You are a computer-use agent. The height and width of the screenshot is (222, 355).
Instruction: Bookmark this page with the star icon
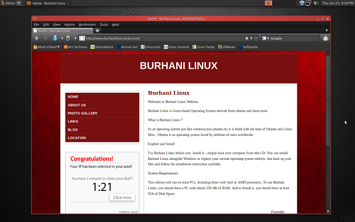point(247,38)
